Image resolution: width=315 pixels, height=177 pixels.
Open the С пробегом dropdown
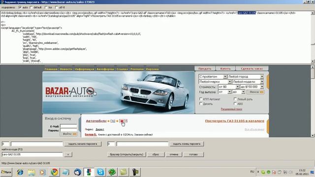tap(213, 77)
